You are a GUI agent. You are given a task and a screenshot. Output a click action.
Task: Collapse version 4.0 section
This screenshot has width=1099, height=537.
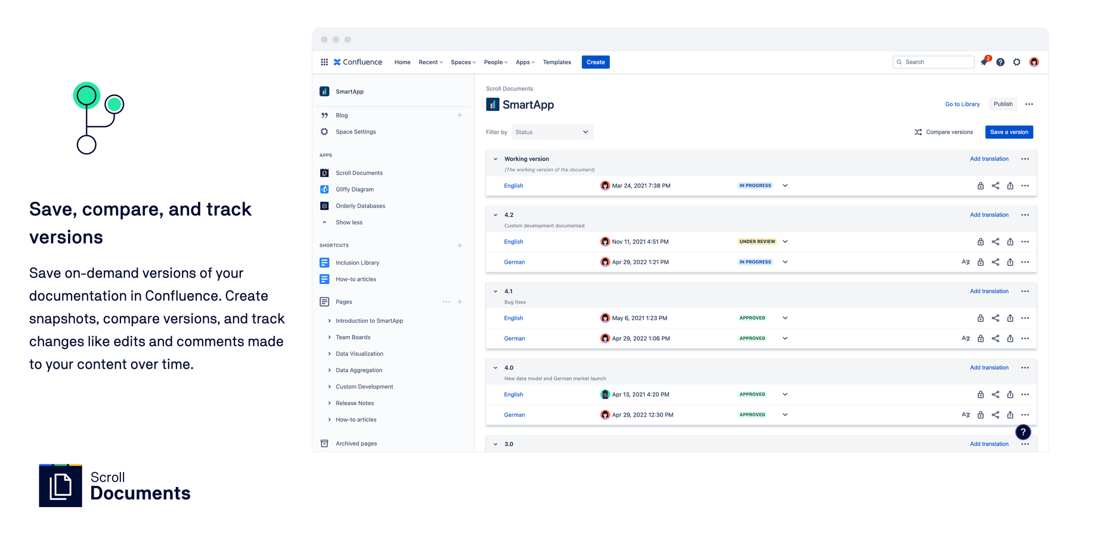[x=496, y=368]
